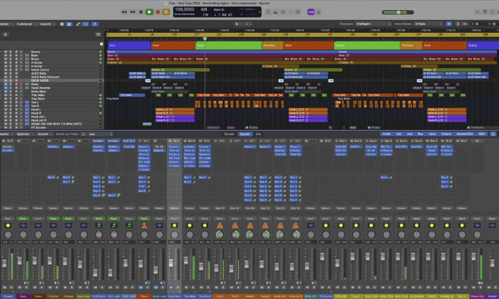The width and height of the screenshot is (499, 299).
Task: Open the pointer tool menu
Action: pyautogui.click(x=238, y=24)
